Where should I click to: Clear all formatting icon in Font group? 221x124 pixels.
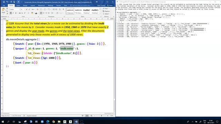point(38,9)
